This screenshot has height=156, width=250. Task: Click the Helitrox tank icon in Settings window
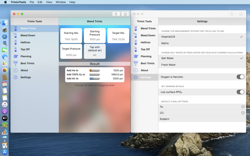point(136,42)
